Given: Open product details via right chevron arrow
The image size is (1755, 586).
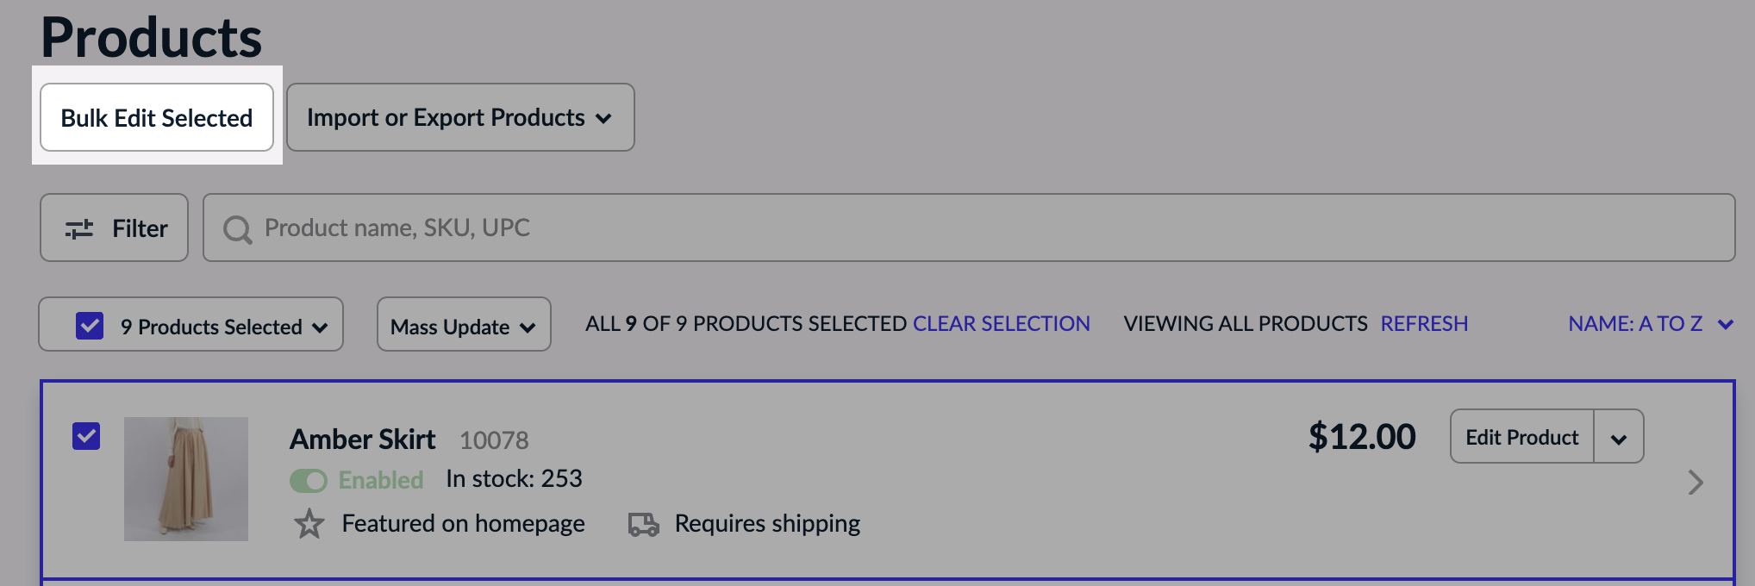Looking at the screenshot, I should (x=1696, y=483).
